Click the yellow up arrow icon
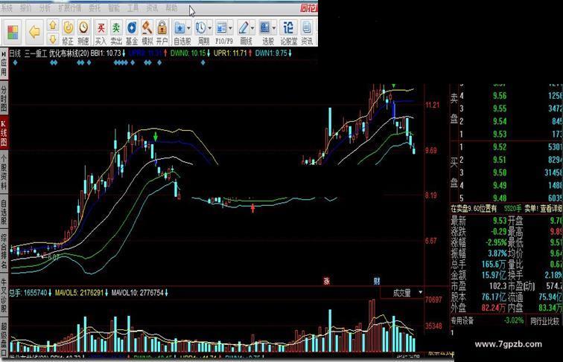Viewport: 563px width, 362px height. click(53, 25)
